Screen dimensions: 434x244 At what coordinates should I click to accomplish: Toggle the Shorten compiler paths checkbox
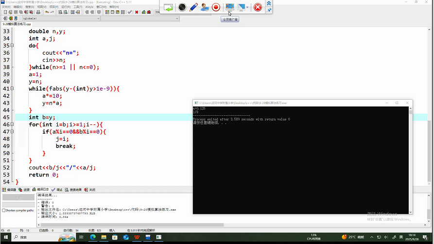point(4,210)
